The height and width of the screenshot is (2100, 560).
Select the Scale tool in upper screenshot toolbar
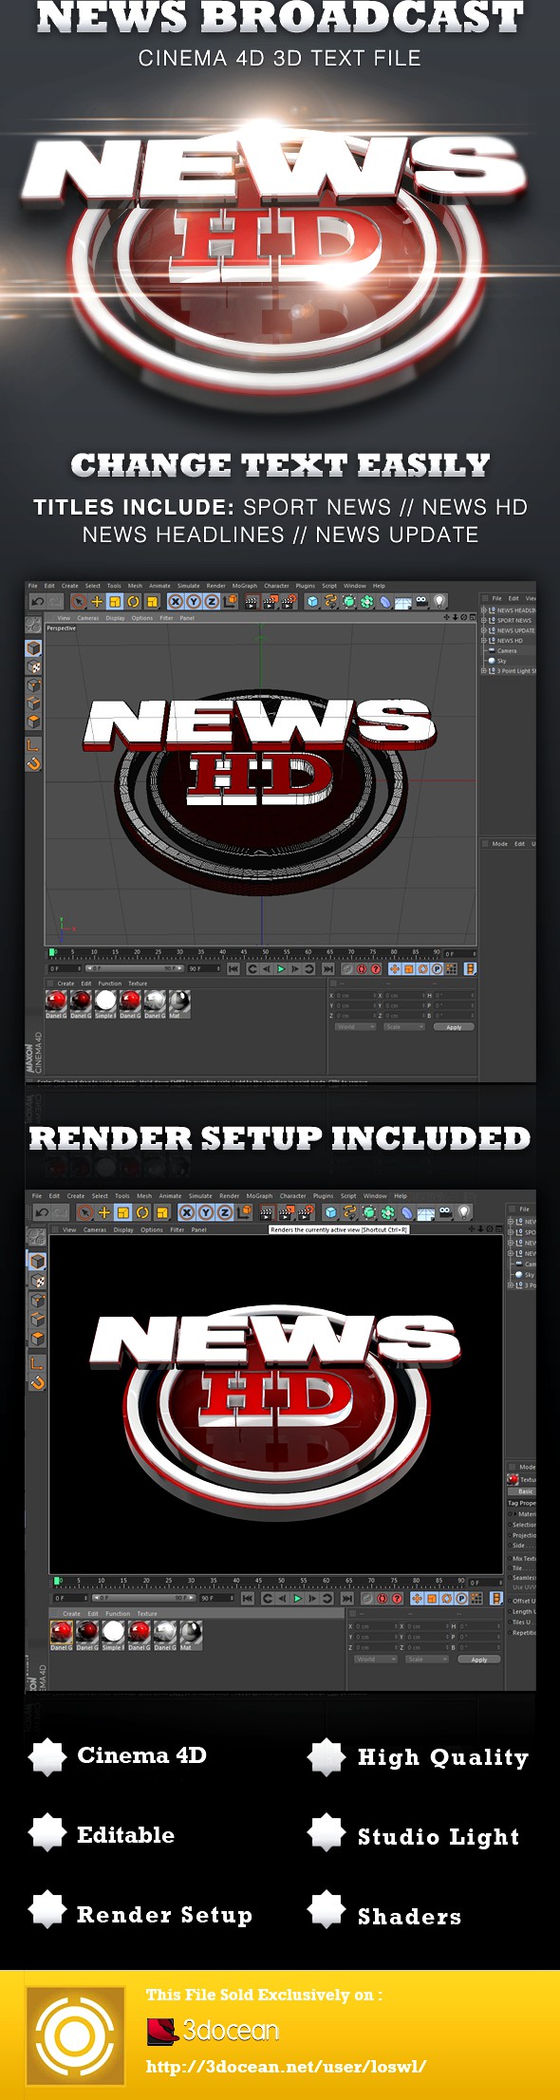click(114, 601)
